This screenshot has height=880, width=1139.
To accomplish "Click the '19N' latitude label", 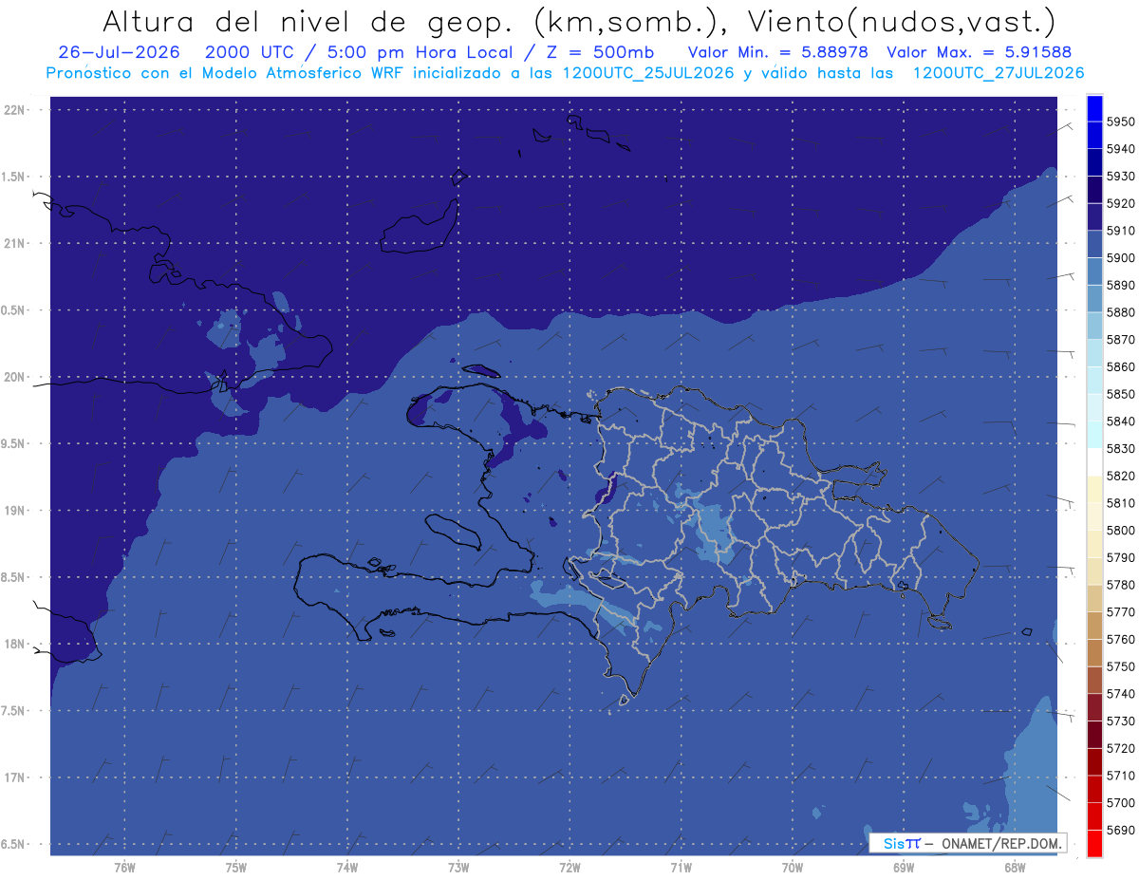I will coord(16,511).
